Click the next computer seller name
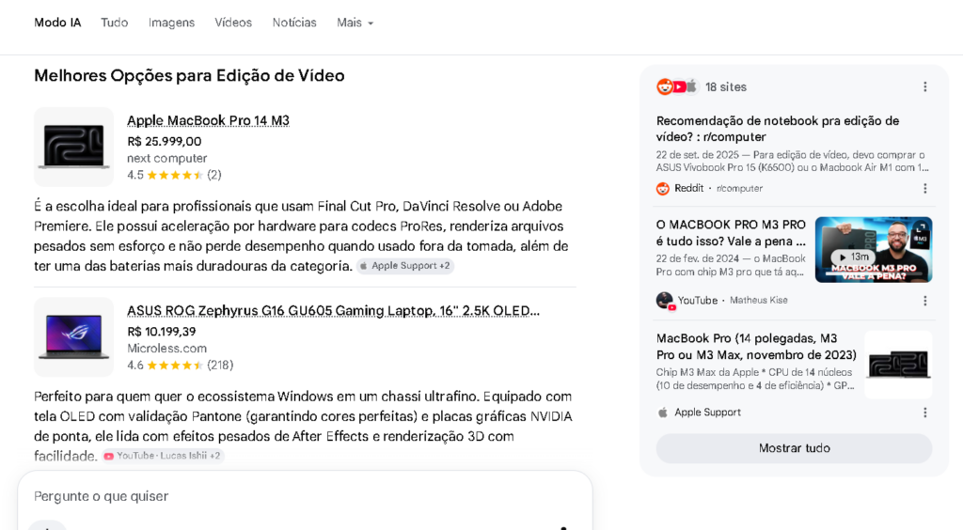The height and width of the screenshot is (530, 963). [167, 158]
